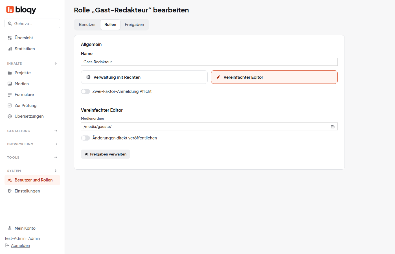Click the Medienordner path field

(x=209, y=126)
